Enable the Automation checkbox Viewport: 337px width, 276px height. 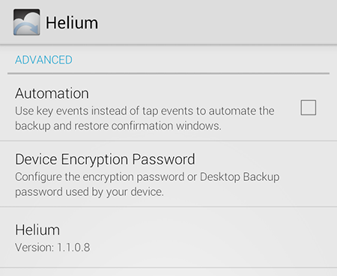tap(309, 108)
